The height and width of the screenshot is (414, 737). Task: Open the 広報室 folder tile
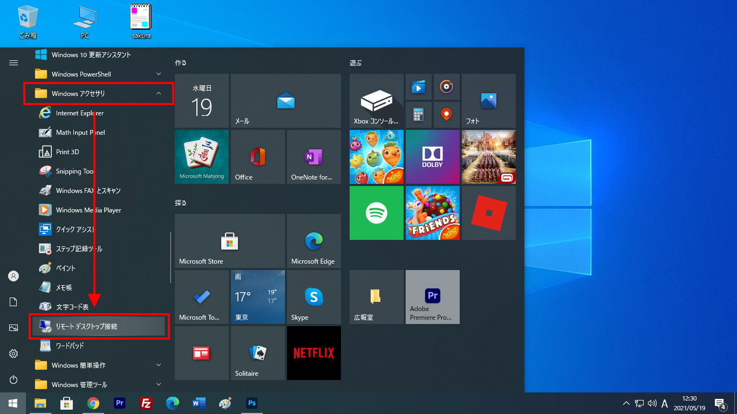point(377,297)
